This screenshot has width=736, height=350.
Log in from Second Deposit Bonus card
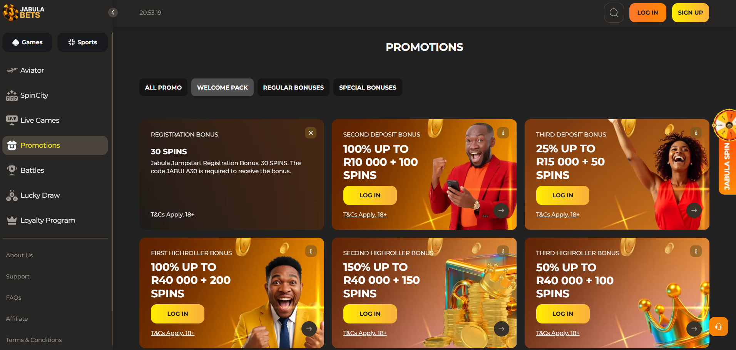pos(370,195)
